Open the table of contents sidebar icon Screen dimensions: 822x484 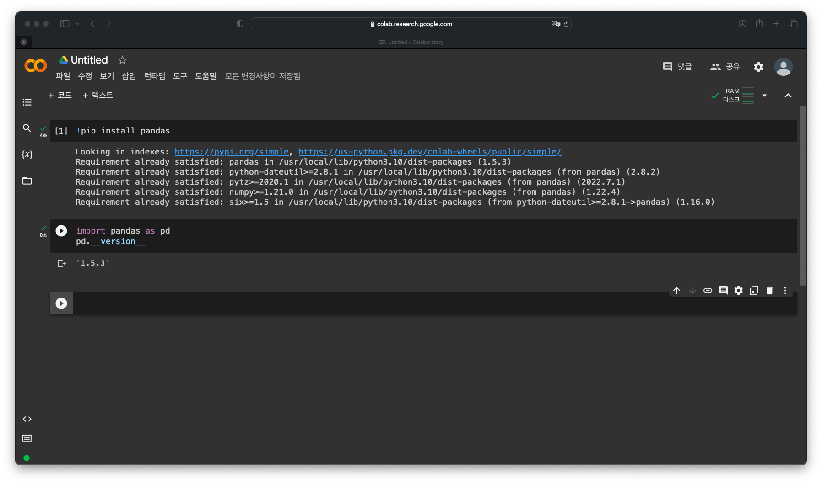point(27,102)
